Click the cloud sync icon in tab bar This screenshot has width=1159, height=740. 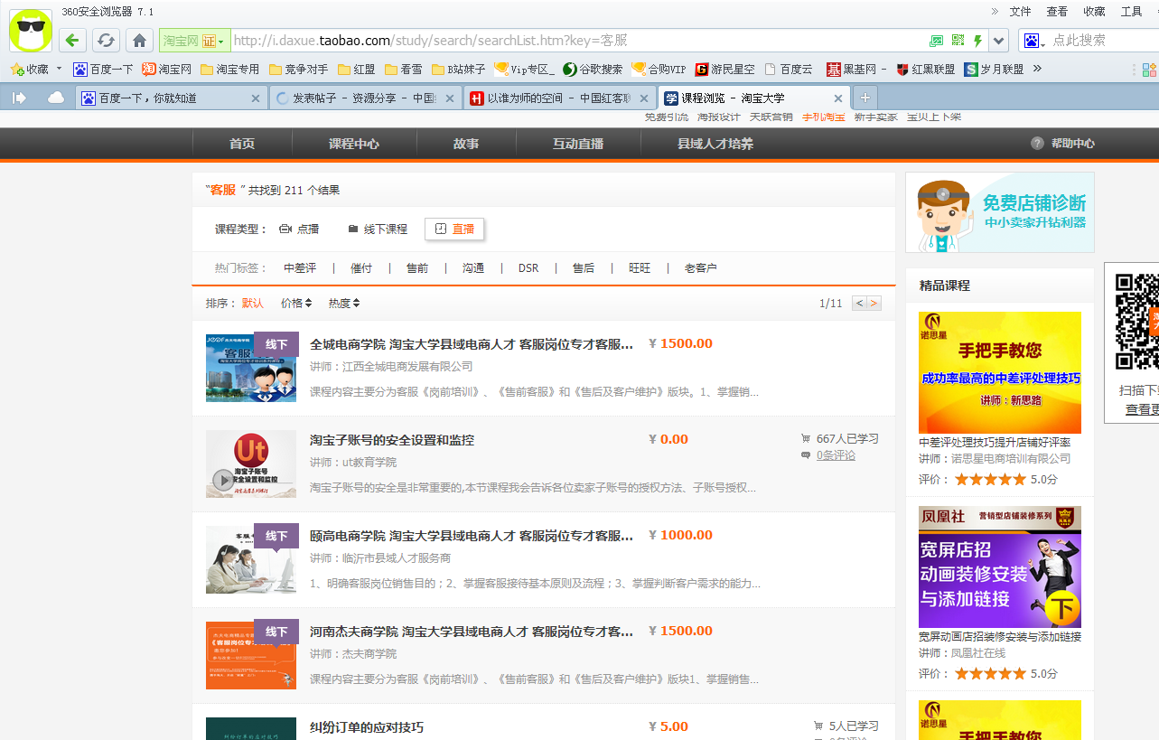tap(55, 98)
